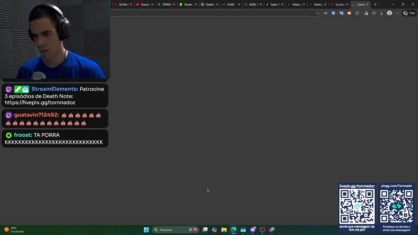Click the livepix.gg/tornnadoz QR code
This screenshot has width=418, height=235.
coord(357,206)
